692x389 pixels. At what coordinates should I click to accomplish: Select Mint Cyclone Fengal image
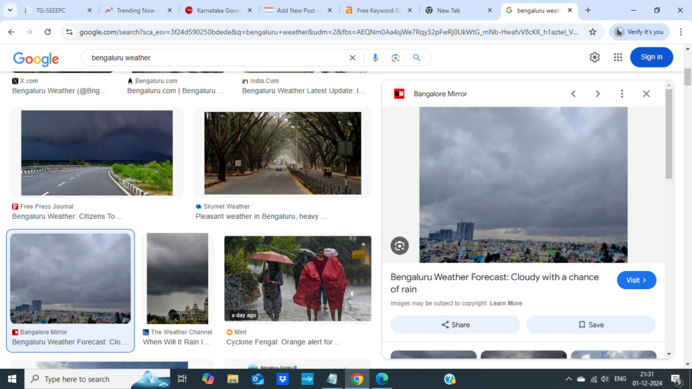[x=297, y=278]
